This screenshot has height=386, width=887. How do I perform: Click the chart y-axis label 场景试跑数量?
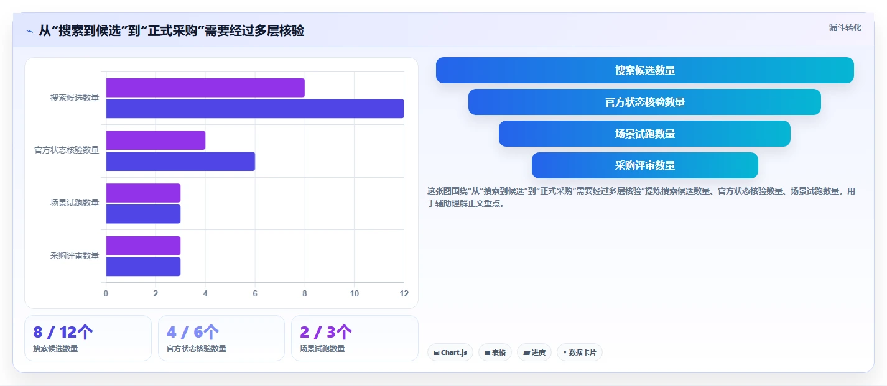pyautogui.click(x=75, y=203)
